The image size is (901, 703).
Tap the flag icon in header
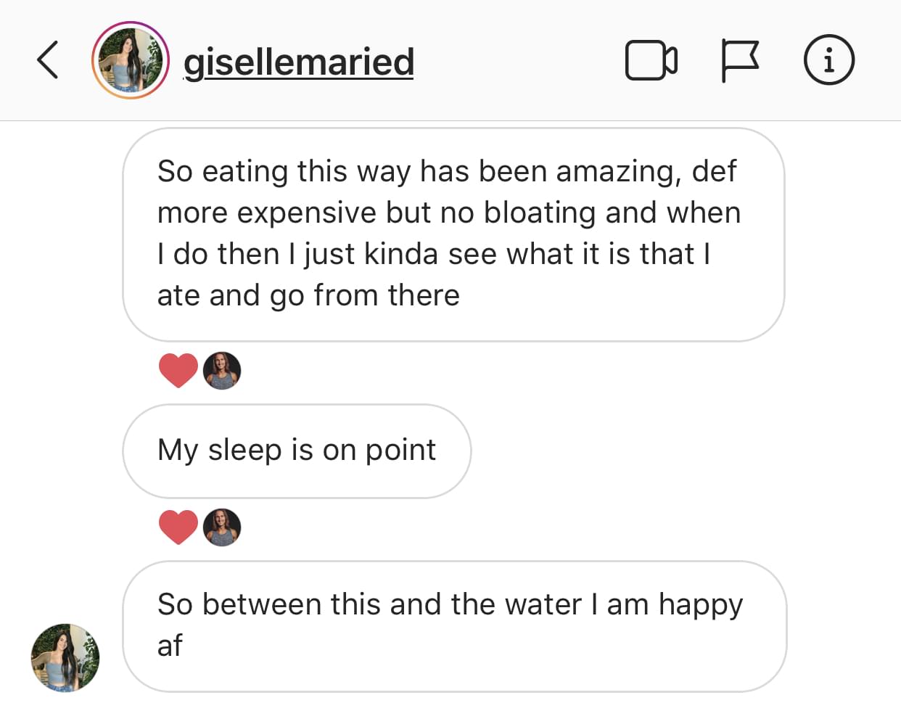pyautogui.click(x=740, y=60)
